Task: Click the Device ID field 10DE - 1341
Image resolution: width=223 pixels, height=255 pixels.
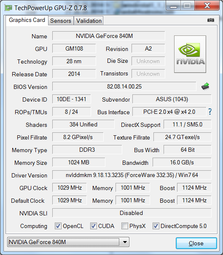Action: pos(71,99)
